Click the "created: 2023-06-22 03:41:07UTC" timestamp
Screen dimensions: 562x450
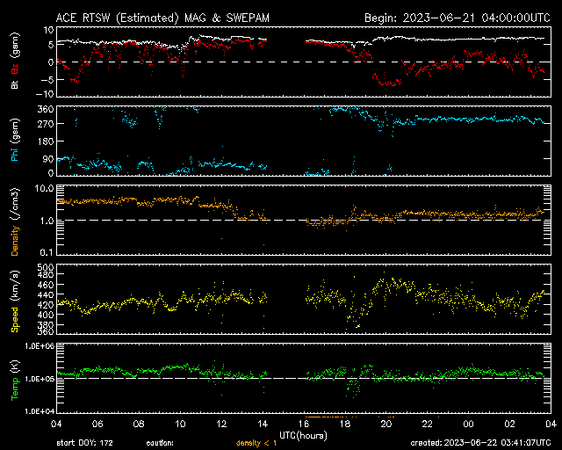point(480,443)
